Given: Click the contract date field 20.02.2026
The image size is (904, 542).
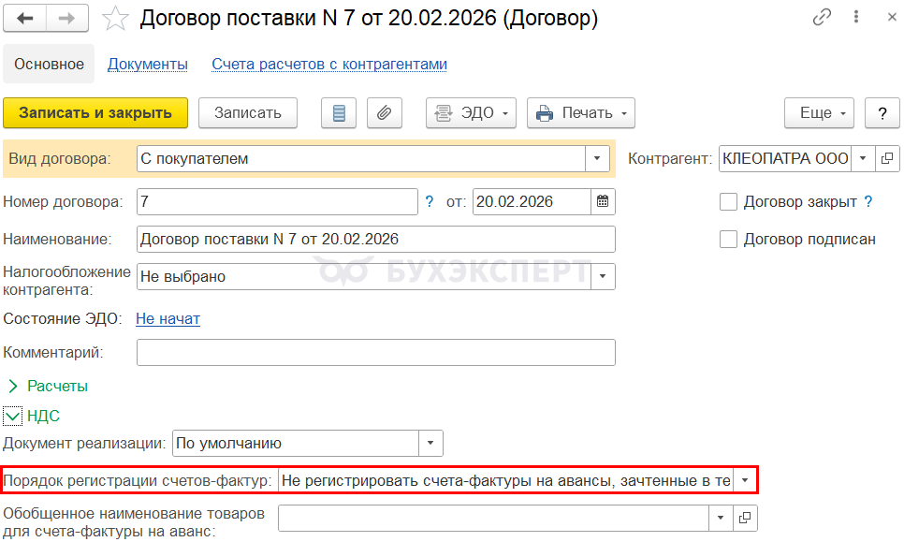Looking at the screenshot, I should (x=532, y=202).
